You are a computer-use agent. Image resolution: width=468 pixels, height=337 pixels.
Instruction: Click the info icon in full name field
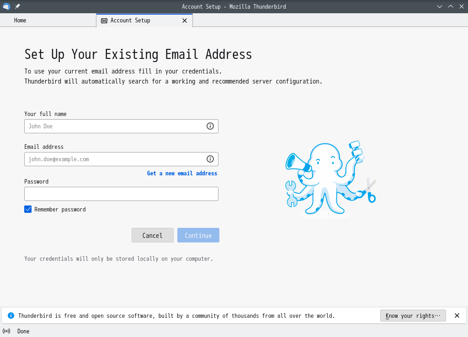[210, 126]
